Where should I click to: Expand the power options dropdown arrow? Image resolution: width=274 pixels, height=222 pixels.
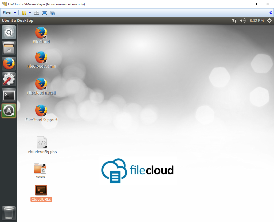30,13
